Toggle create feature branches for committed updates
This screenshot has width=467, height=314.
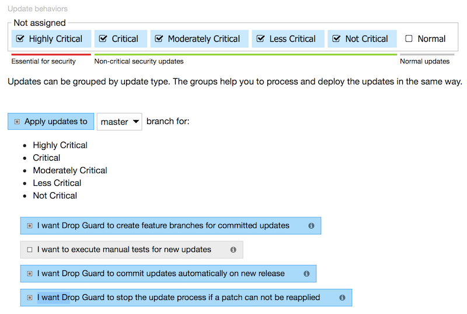(30, 225)
